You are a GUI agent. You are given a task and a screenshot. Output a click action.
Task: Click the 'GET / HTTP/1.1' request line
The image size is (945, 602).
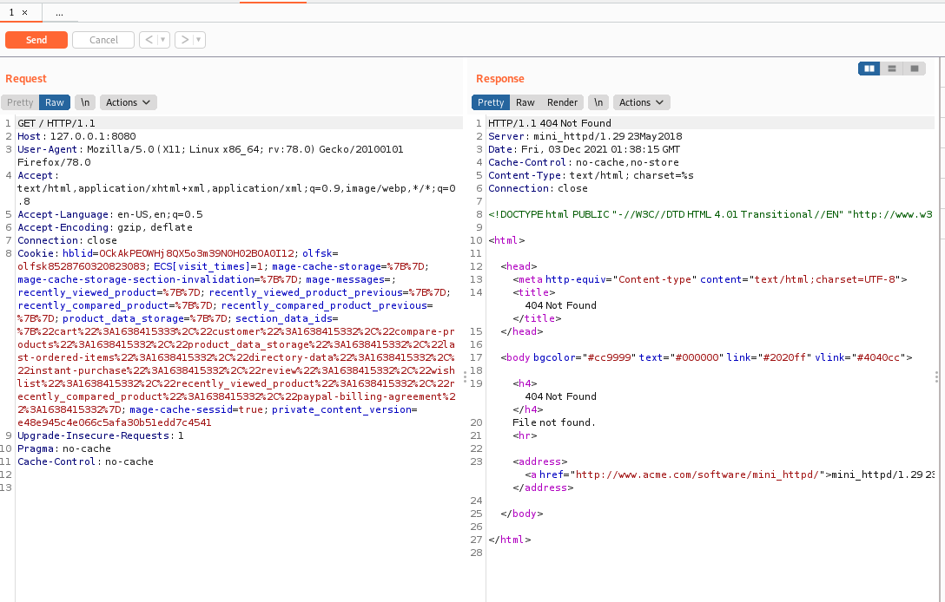tap(56, 123)
